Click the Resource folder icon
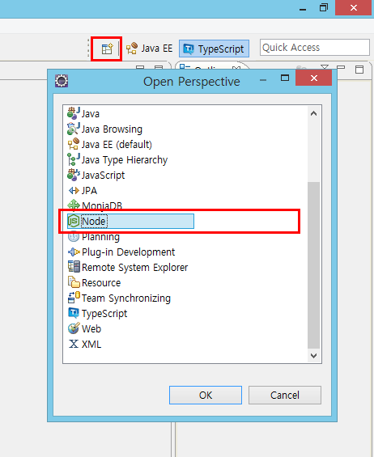The height and width of the screenshot is (457, 374). [74, 282]
